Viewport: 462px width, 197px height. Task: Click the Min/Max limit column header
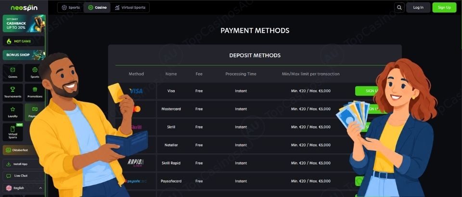[310, 74]
